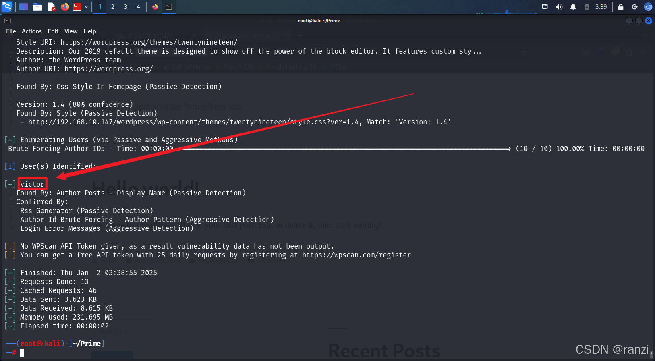Click the terminal window menu icon
655x361 pixels.
pyautogui.click(x=8, y=21)
